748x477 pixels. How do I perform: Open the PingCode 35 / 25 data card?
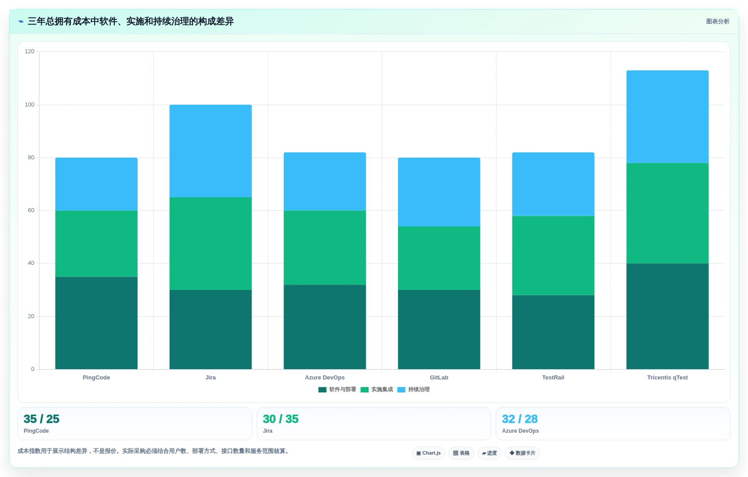135,424
